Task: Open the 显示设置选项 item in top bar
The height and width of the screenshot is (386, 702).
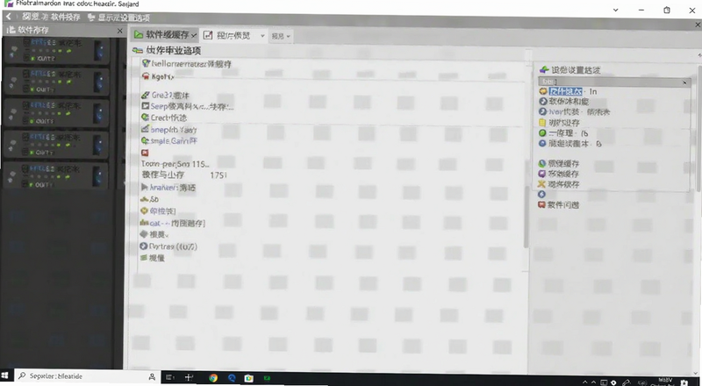Action: tap(119, 18)
